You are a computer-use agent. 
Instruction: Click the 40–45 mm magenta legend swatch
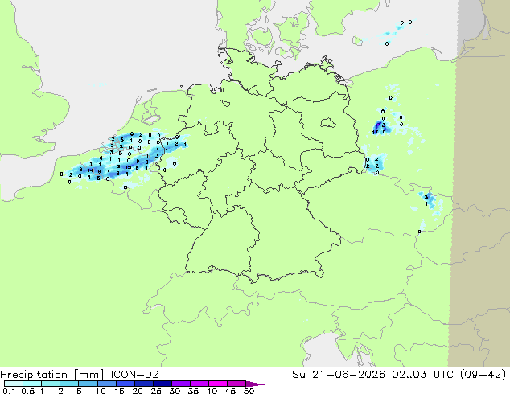coord(218,384)
